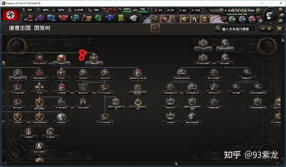
Task: Increase game speed with plus by date
Action: [x=258, y=11]
